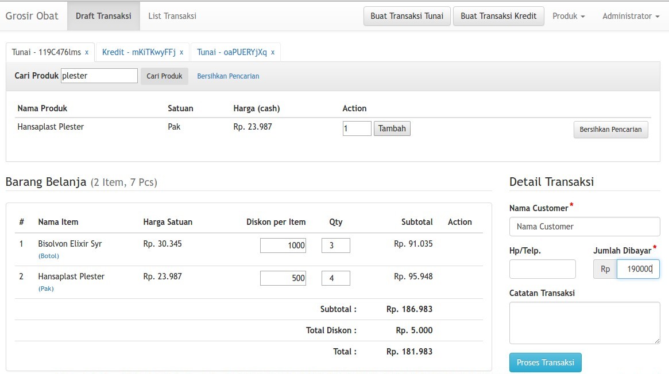Close the Kredit - mKiTKwyFFj tab
The height and width of the screenshot is (374, 669).
[181, 52]
